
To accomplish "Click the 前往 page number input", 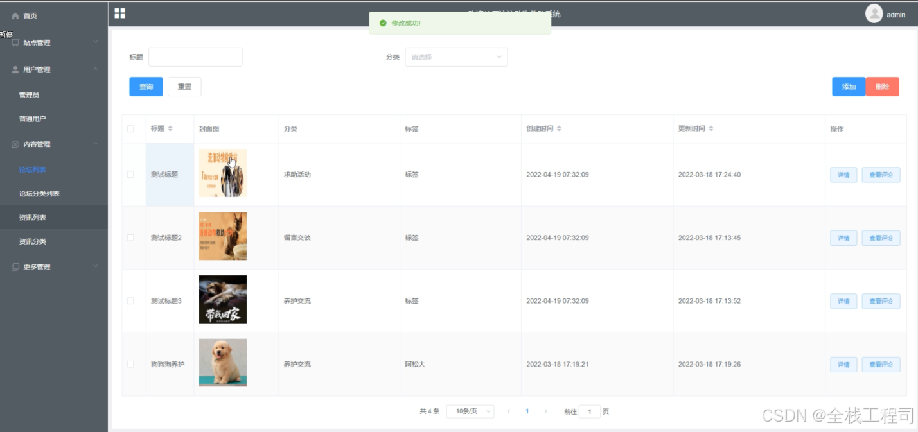I will [x=590, y=411].
